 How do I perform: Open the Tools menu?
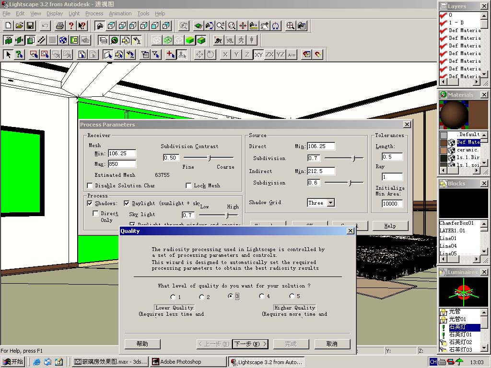pyautogui.click(x=143, y=13)
